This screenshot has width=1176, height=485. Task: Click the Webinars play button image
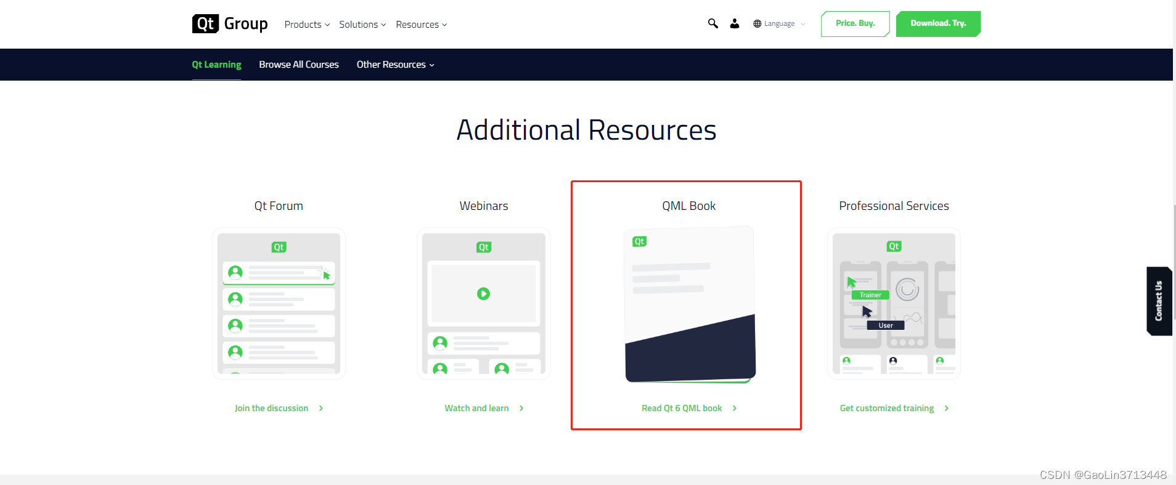tap(484, 294)
